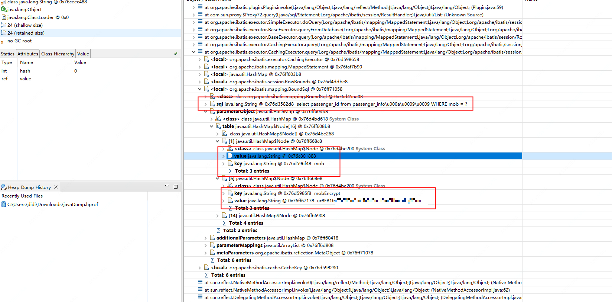Click the Name column header in inspector
The image size is (612, 302).
pyautogui.click(x=26, y=62)
